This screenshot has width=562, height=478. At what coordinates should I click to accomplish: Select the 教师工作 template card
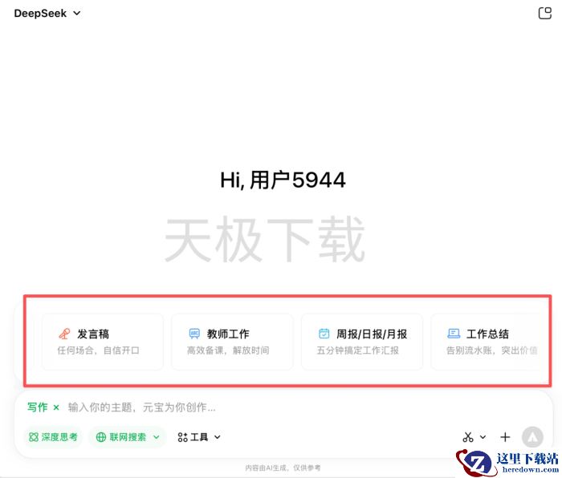[x=232, y=342]
